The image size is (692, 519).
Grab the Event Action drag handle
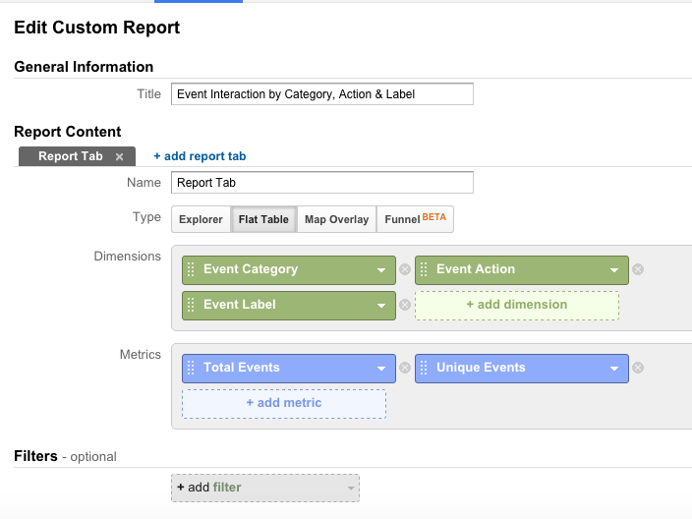point(424,269)
